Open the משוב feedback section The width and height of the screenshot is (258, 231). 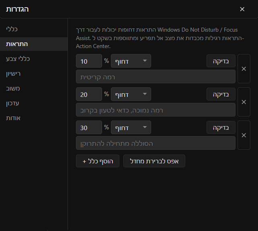[x=34, y=88]
